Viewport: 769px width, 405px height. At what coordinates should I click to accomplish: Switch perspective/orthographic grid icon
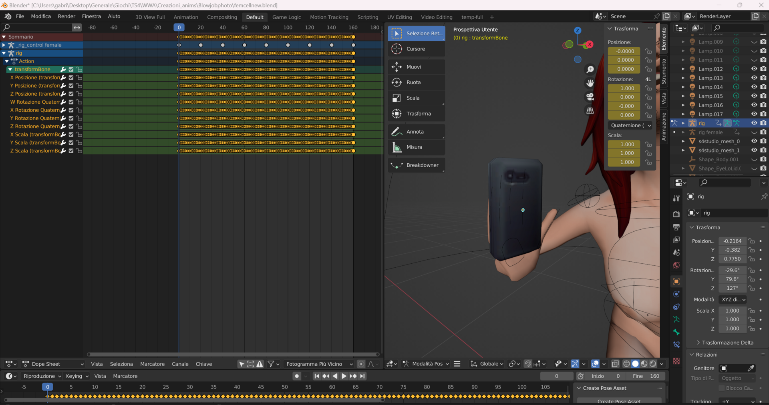[590, 110]
